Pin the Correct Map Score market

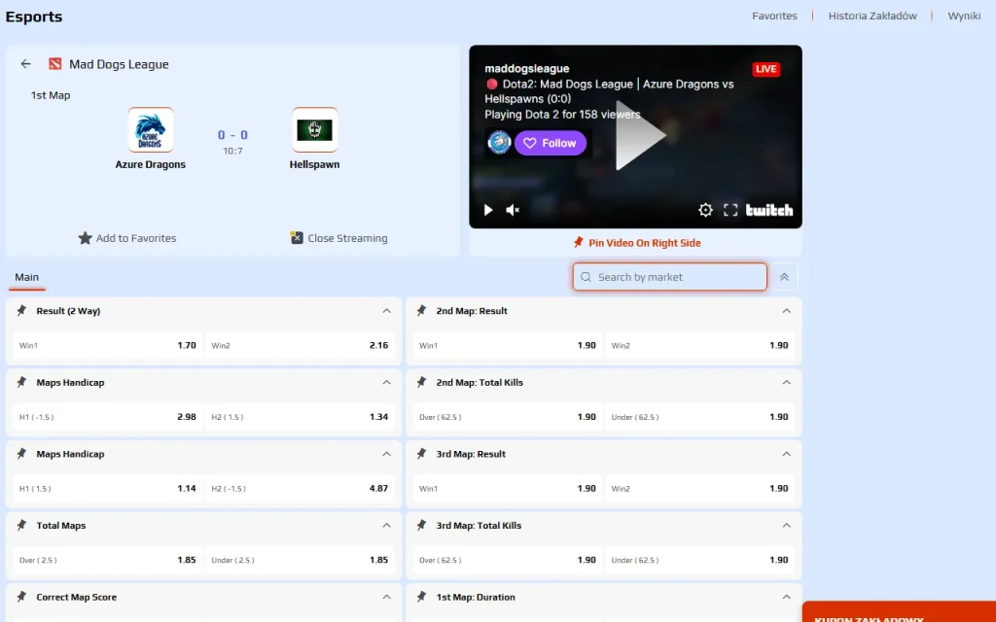[x=21, y=597]
